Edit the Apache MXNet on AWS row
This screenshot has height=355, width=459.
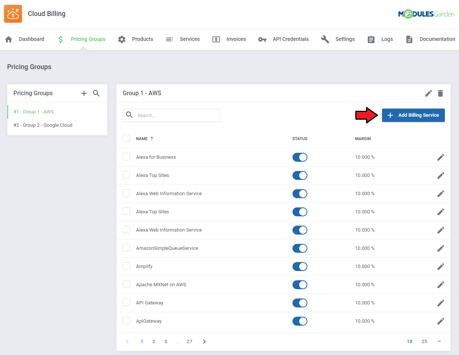[x=441, y=285]
